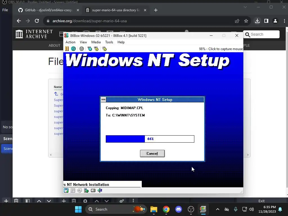Image resolution: width=288 pixels, height=216 pixels.
Task: Open Windows Start menu
Action: click(78, 209)
